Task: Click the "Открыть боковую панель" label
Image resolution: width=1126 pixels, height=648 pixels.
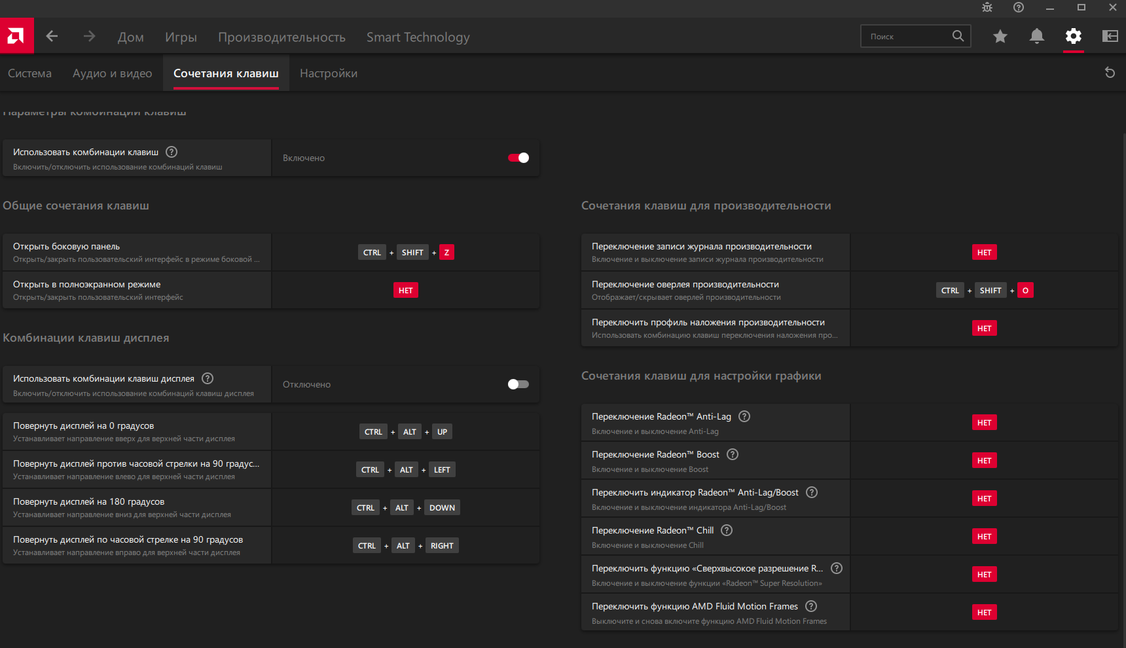Action: pyautogui.click(x=66, y=247)
